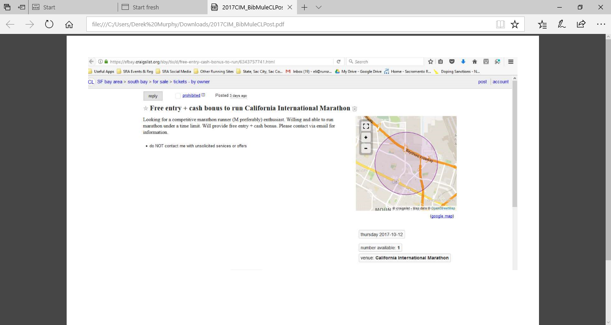Click reload icon next to craigslist URL
Image resolution: width=611 pixels, height=325 pixels.
(x=339, y=62)
